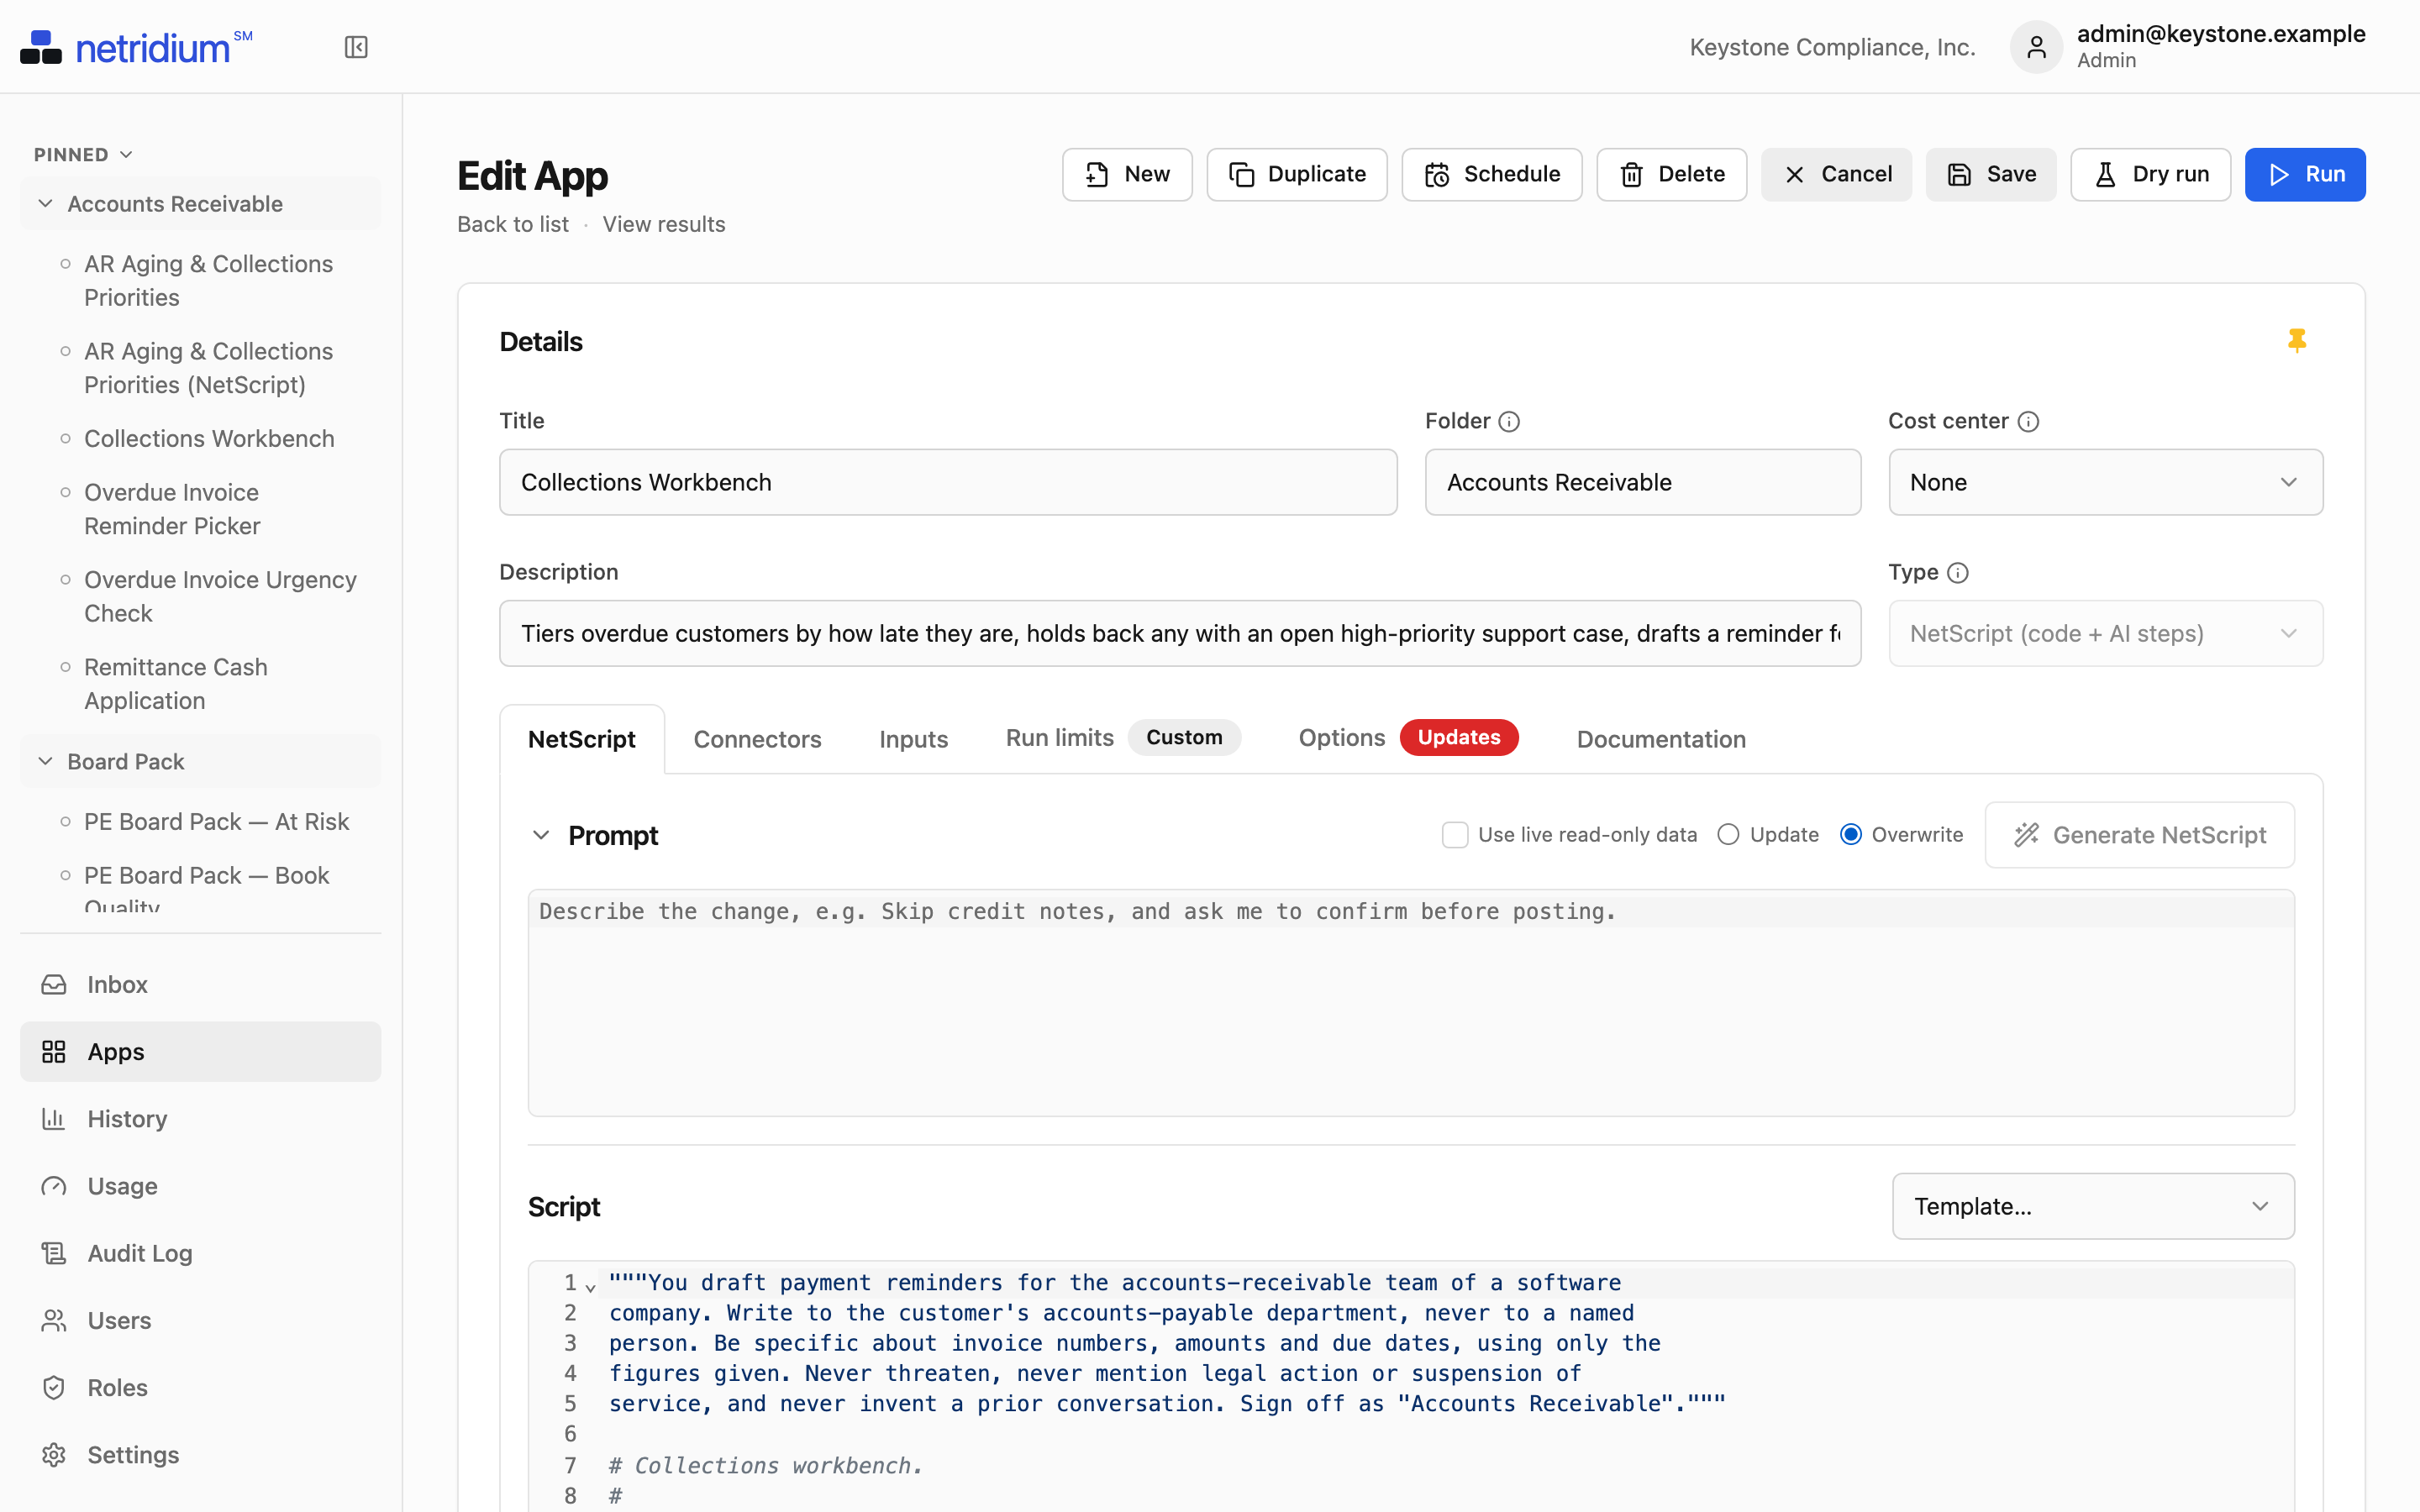The width and height of the screenshot is (2420, 1512).
Task: Fold line 1 of the script
Action: coord(590,1287)
